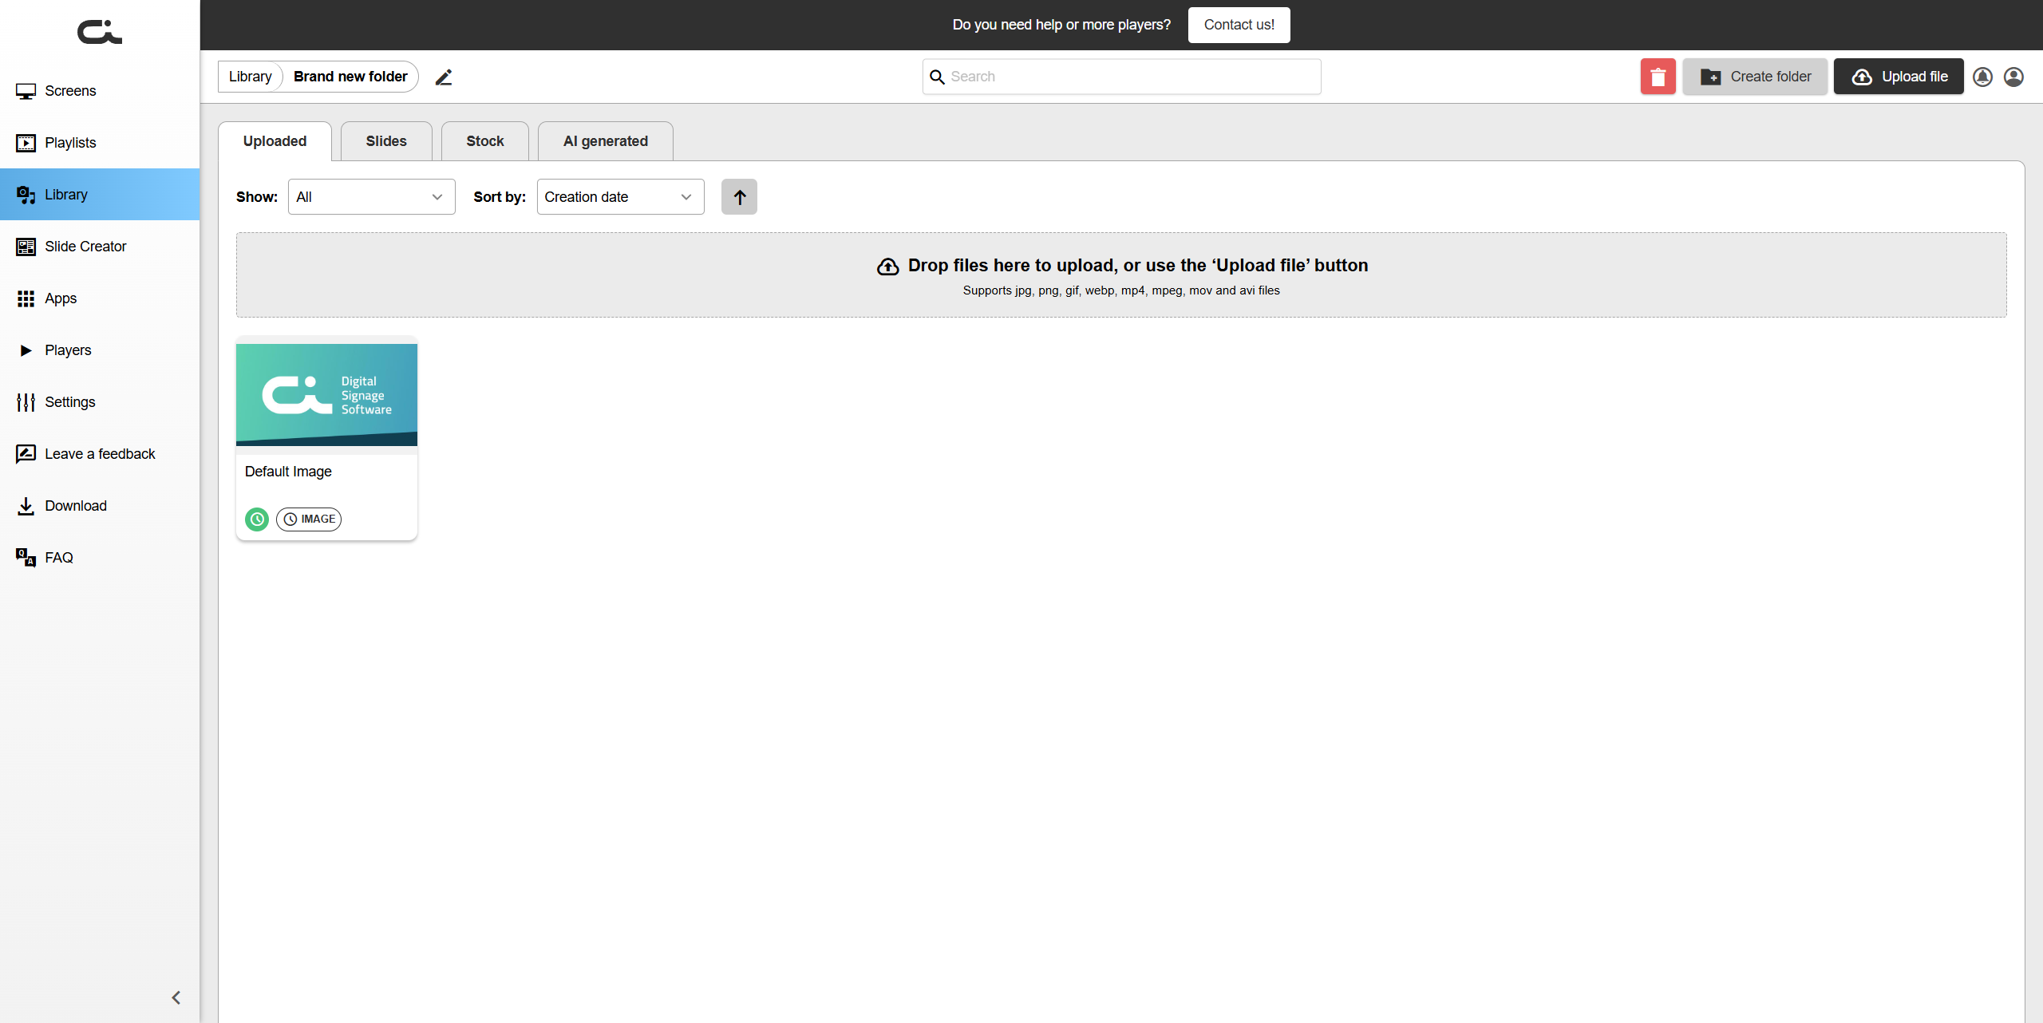Click the Upload file button
This screenshot has width=2043, height=1023.
(1899, 77)
